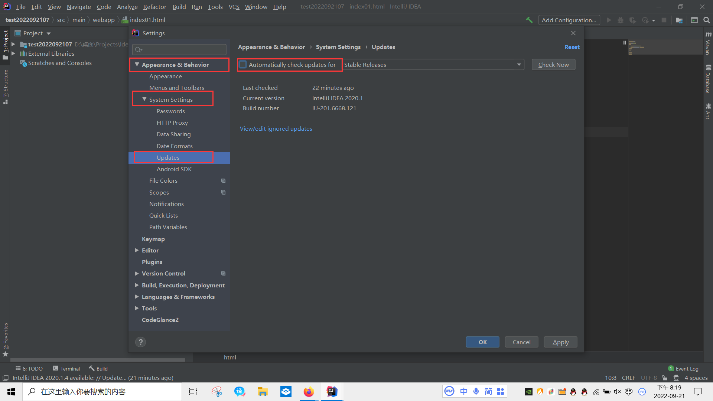713x401 pixels.
Task: Click the settings search field
Action: (180, 49)
